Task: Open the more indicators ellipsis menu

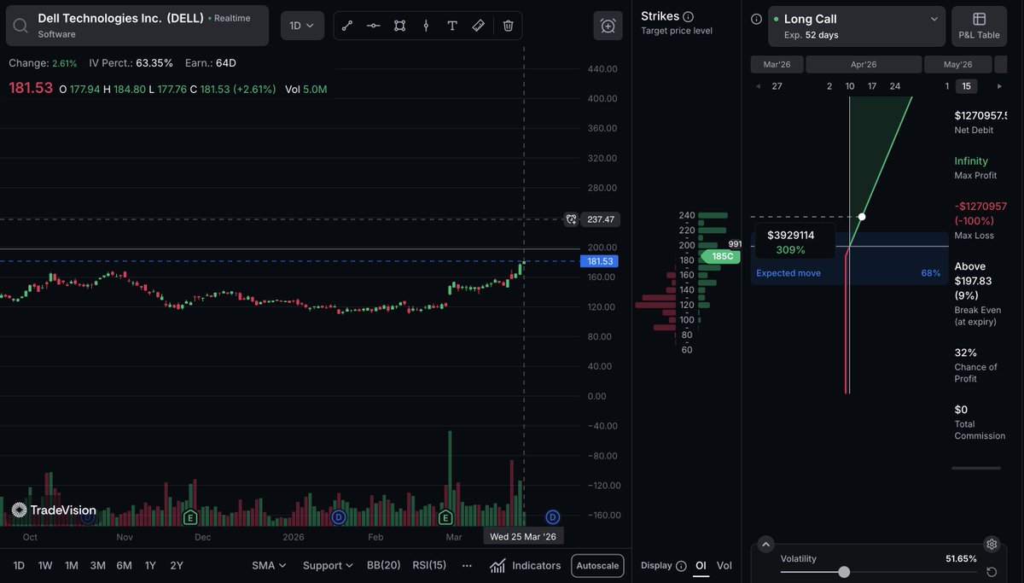Action: [x=467, y=565]
